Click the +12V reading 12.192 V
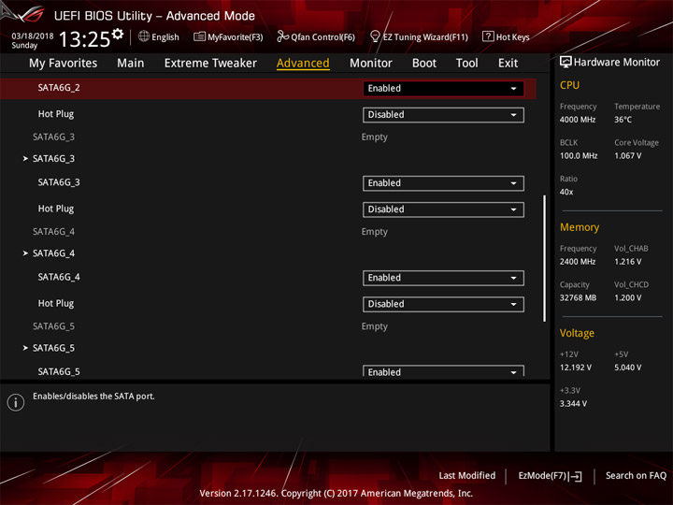The width and height of the screenshot is (673, 505). [576, 368]
